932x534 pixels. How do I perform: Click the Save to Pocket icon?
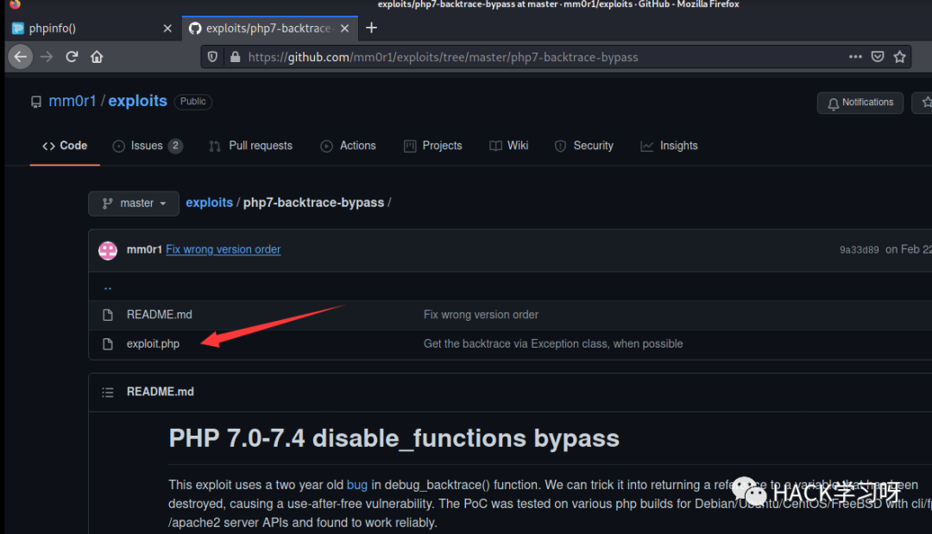878,57
